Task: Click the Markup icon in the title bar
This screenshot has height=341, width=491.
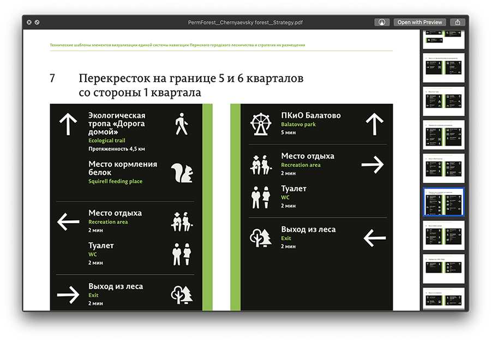Action: click(382, 22)
